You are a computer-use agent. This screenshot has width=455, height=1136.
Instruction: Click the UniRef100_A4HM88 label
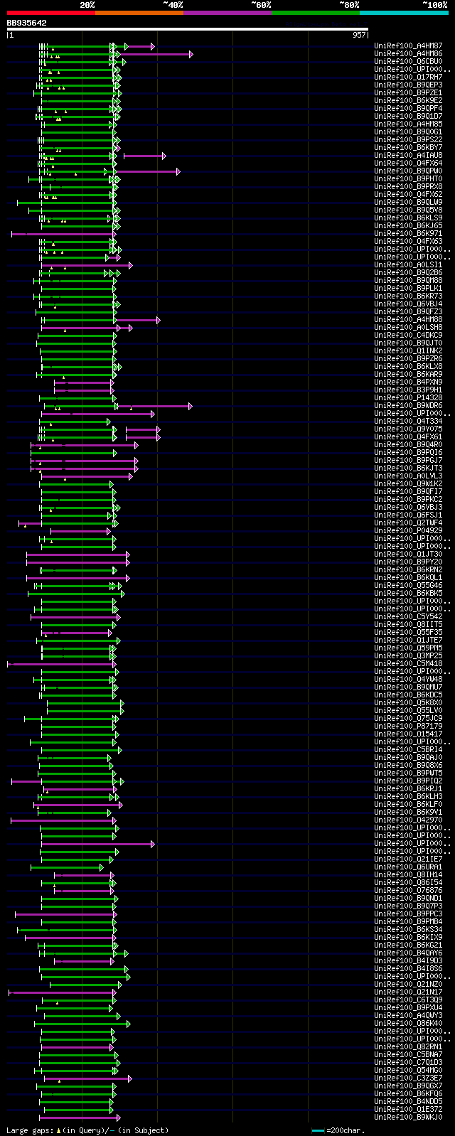point(408,320)
